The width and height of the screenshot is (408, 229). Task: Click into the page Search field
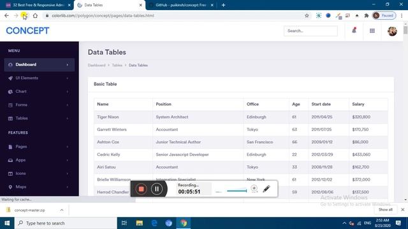pos(310,31)
